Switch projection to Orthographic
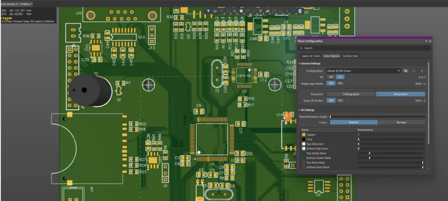The height and width of the screenshot is (201, 448). (x=351, y=94)
